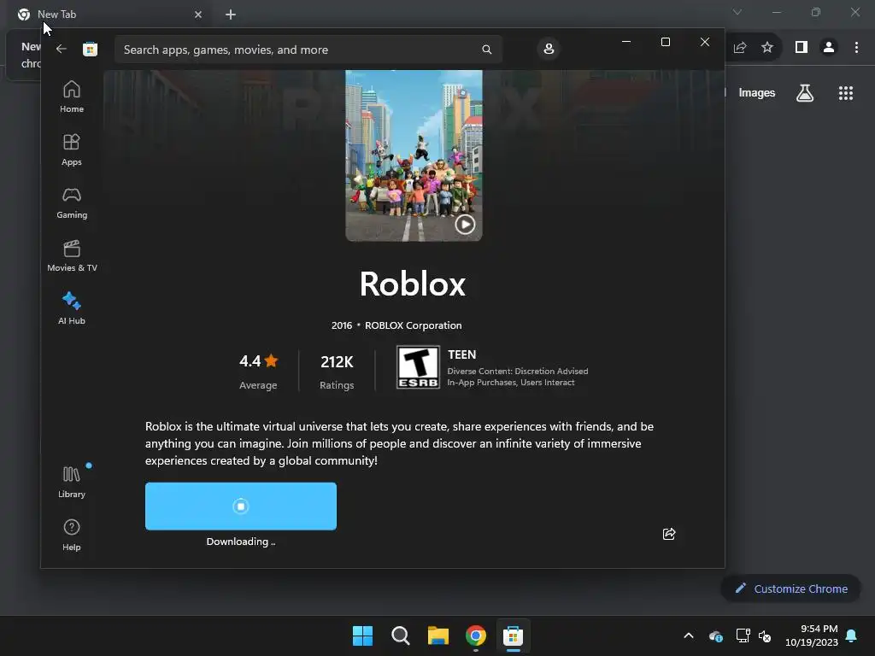This screenshot has width=875, height=656.
Task: Open Images link on Chrome new tab
Action: (x=757, y=93)
